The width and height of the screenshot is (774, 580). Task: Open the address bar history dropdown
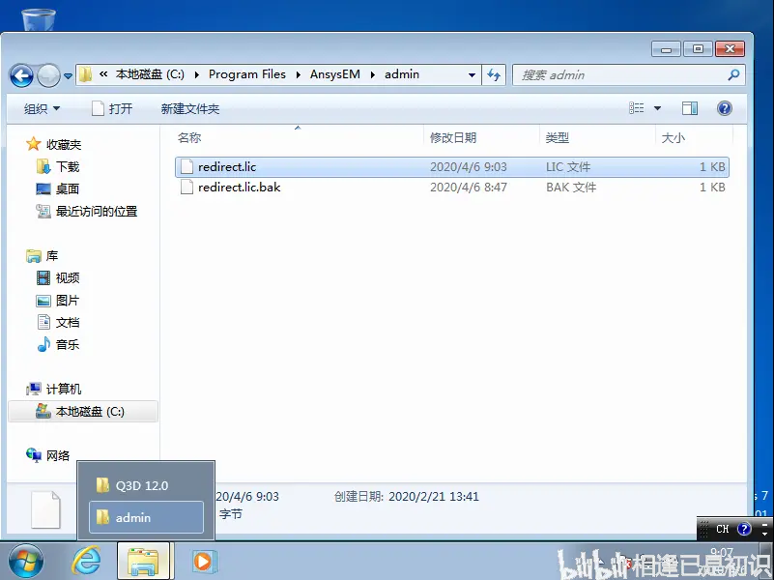pyautogui.click(x=472, y=75)
